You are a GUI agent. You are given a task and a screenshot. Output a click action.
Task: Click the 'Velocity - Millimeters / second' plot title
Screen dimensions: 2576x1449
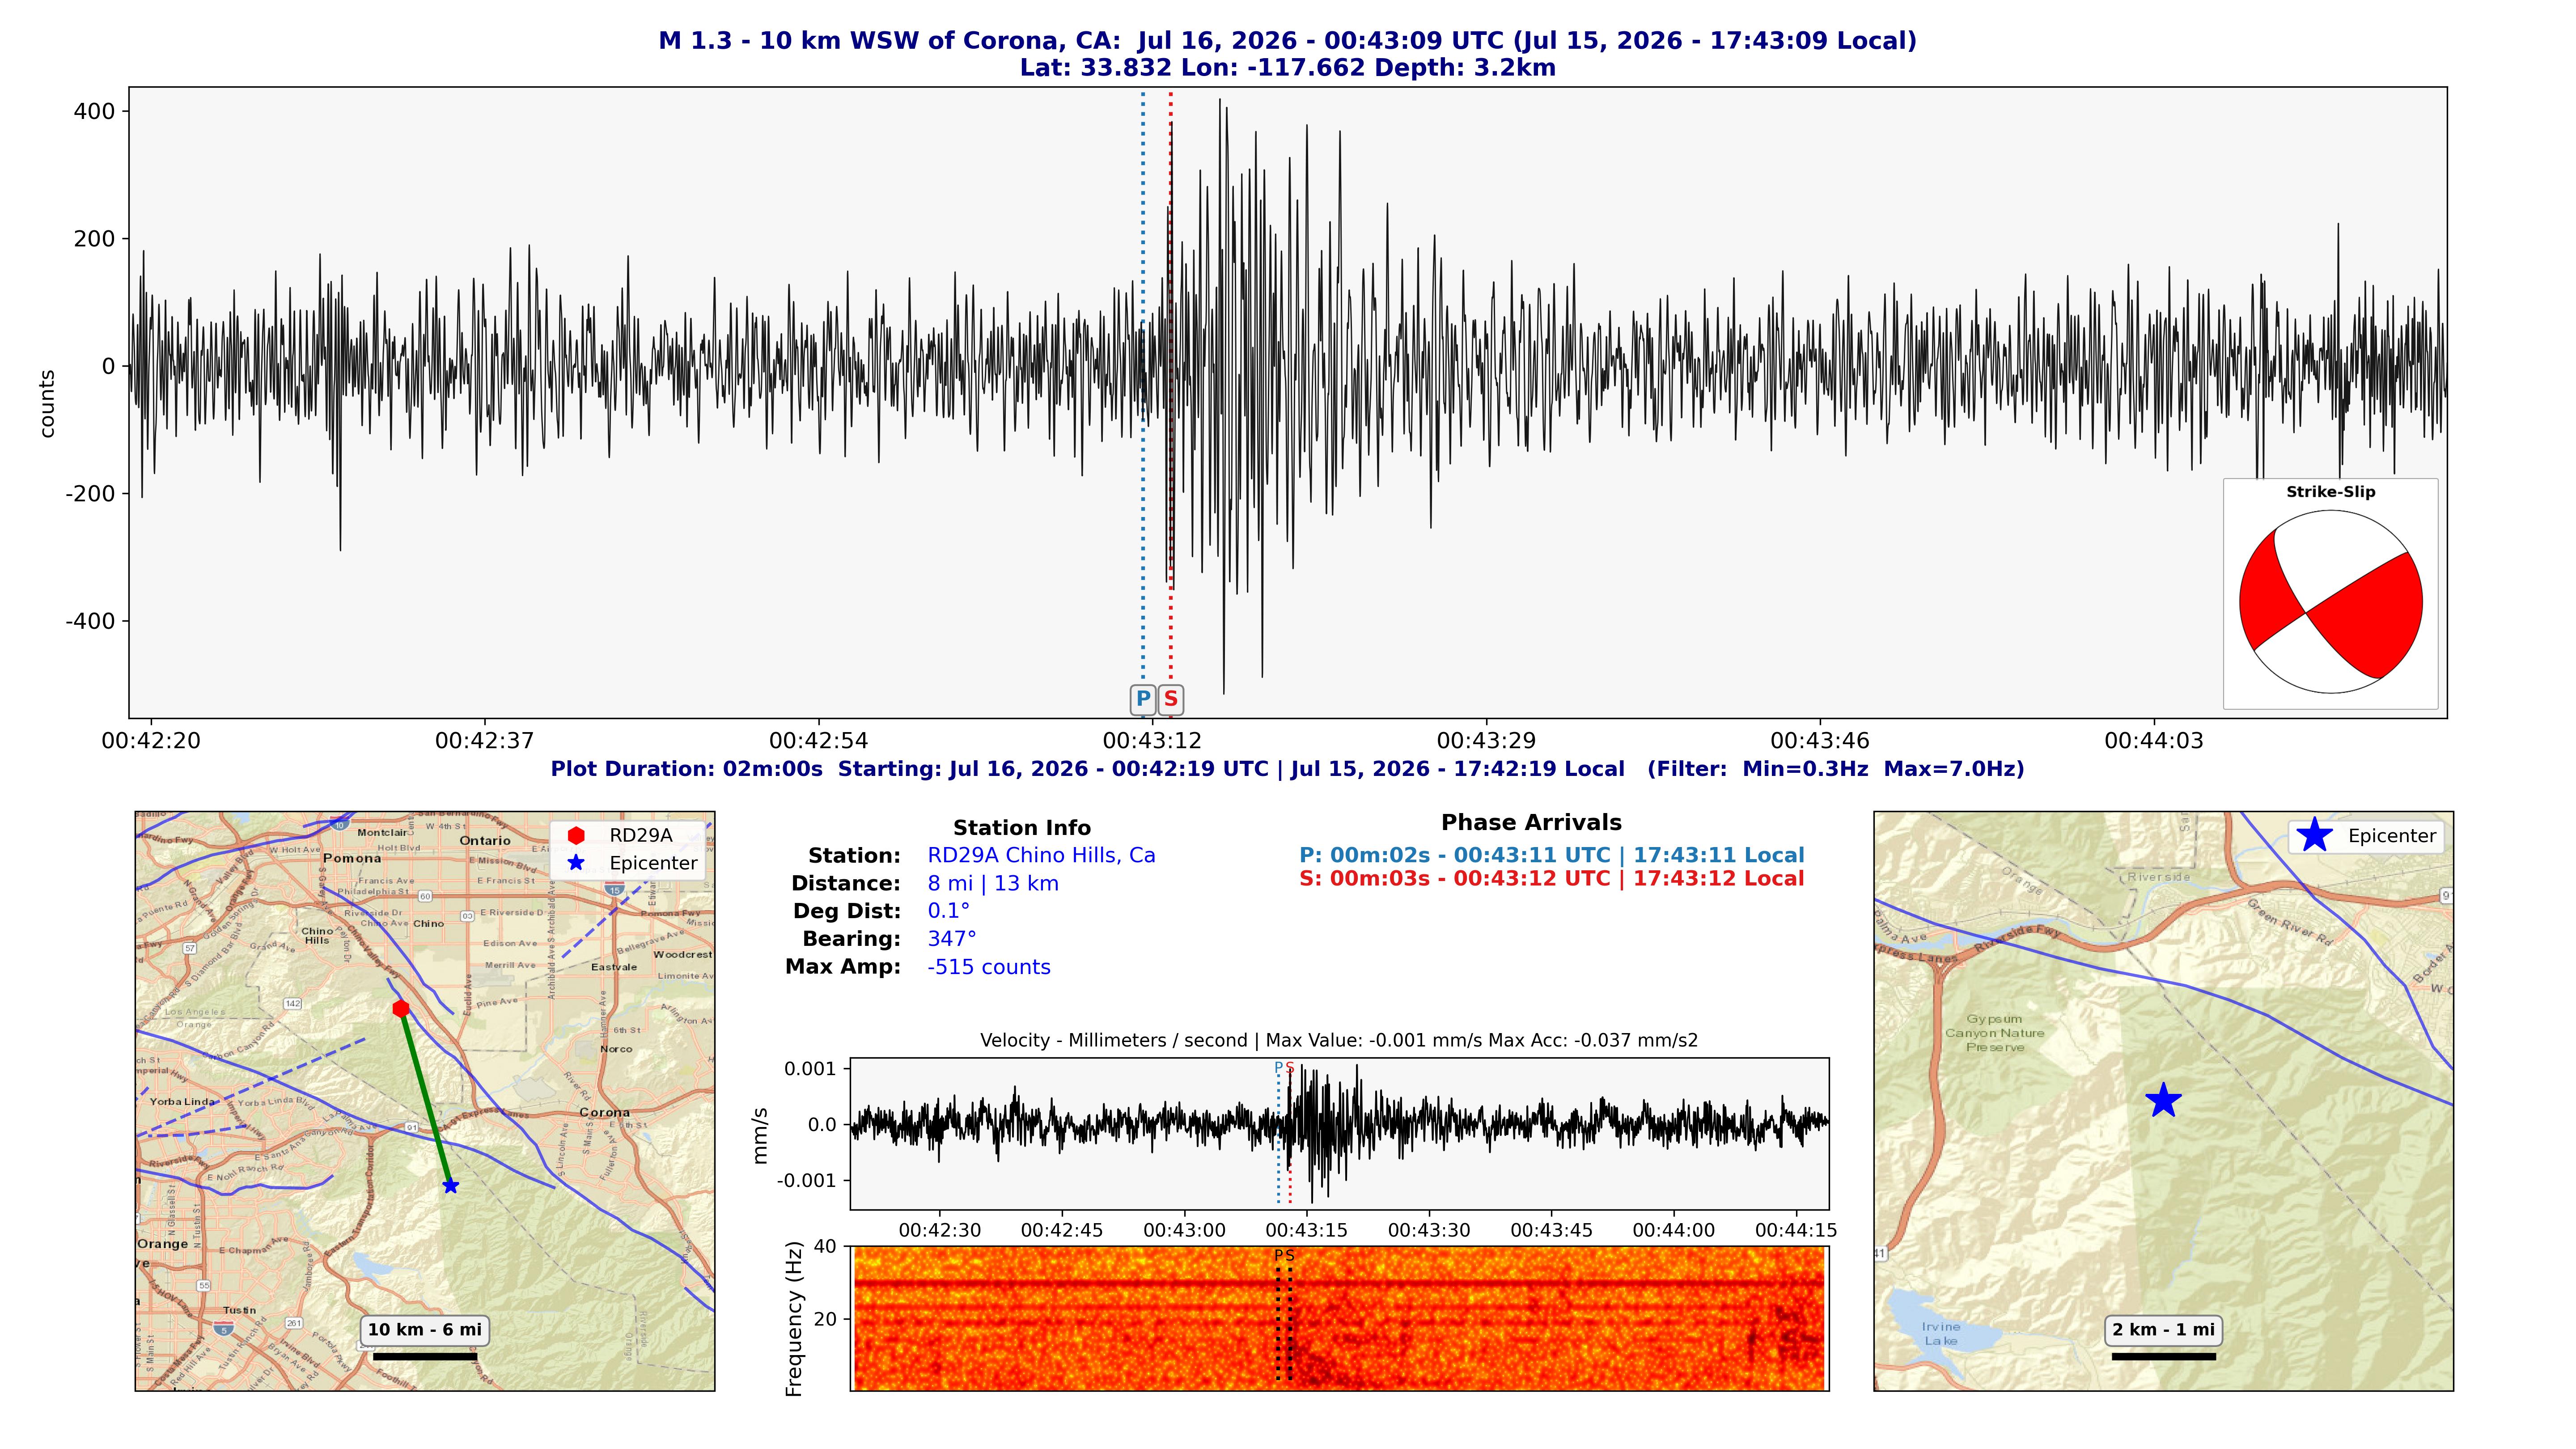tap(1339, 1041)
